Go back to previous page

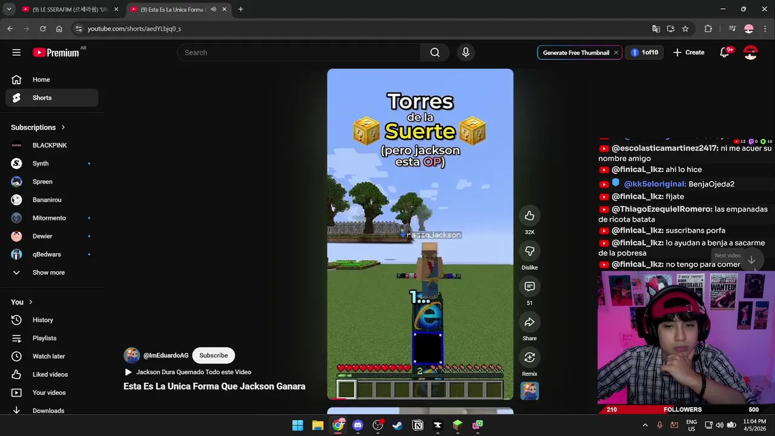tap(10, 28)
